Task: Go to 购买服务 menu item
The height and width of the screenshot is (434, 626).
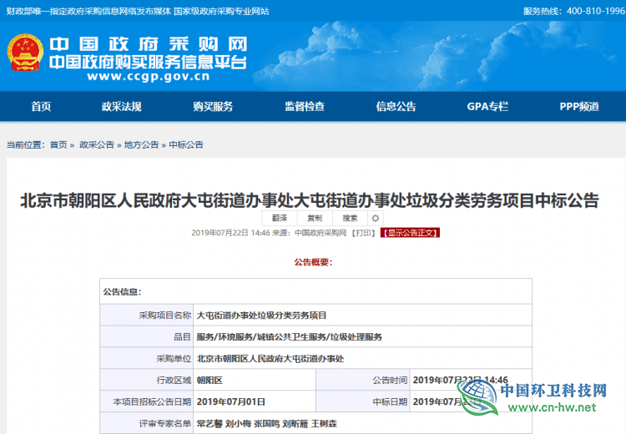Action: 213,107
